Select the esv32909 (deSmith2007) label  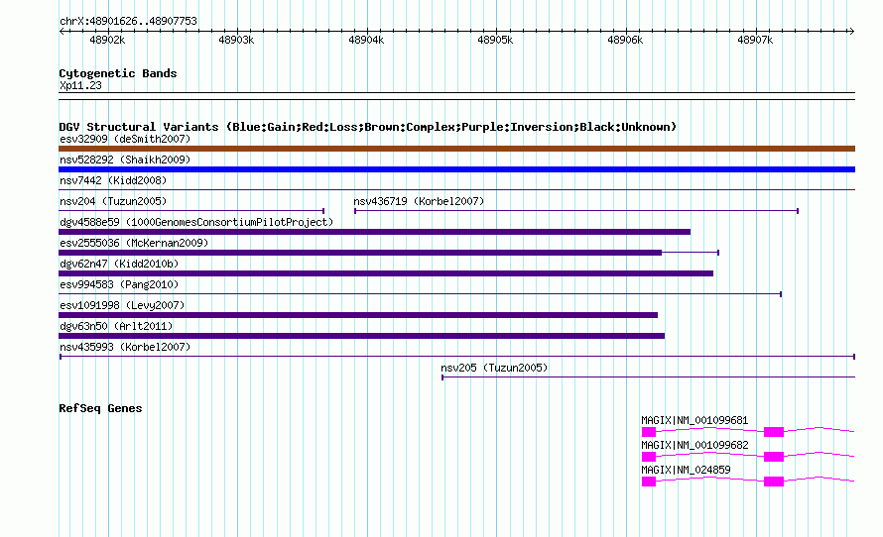(125, 139)
